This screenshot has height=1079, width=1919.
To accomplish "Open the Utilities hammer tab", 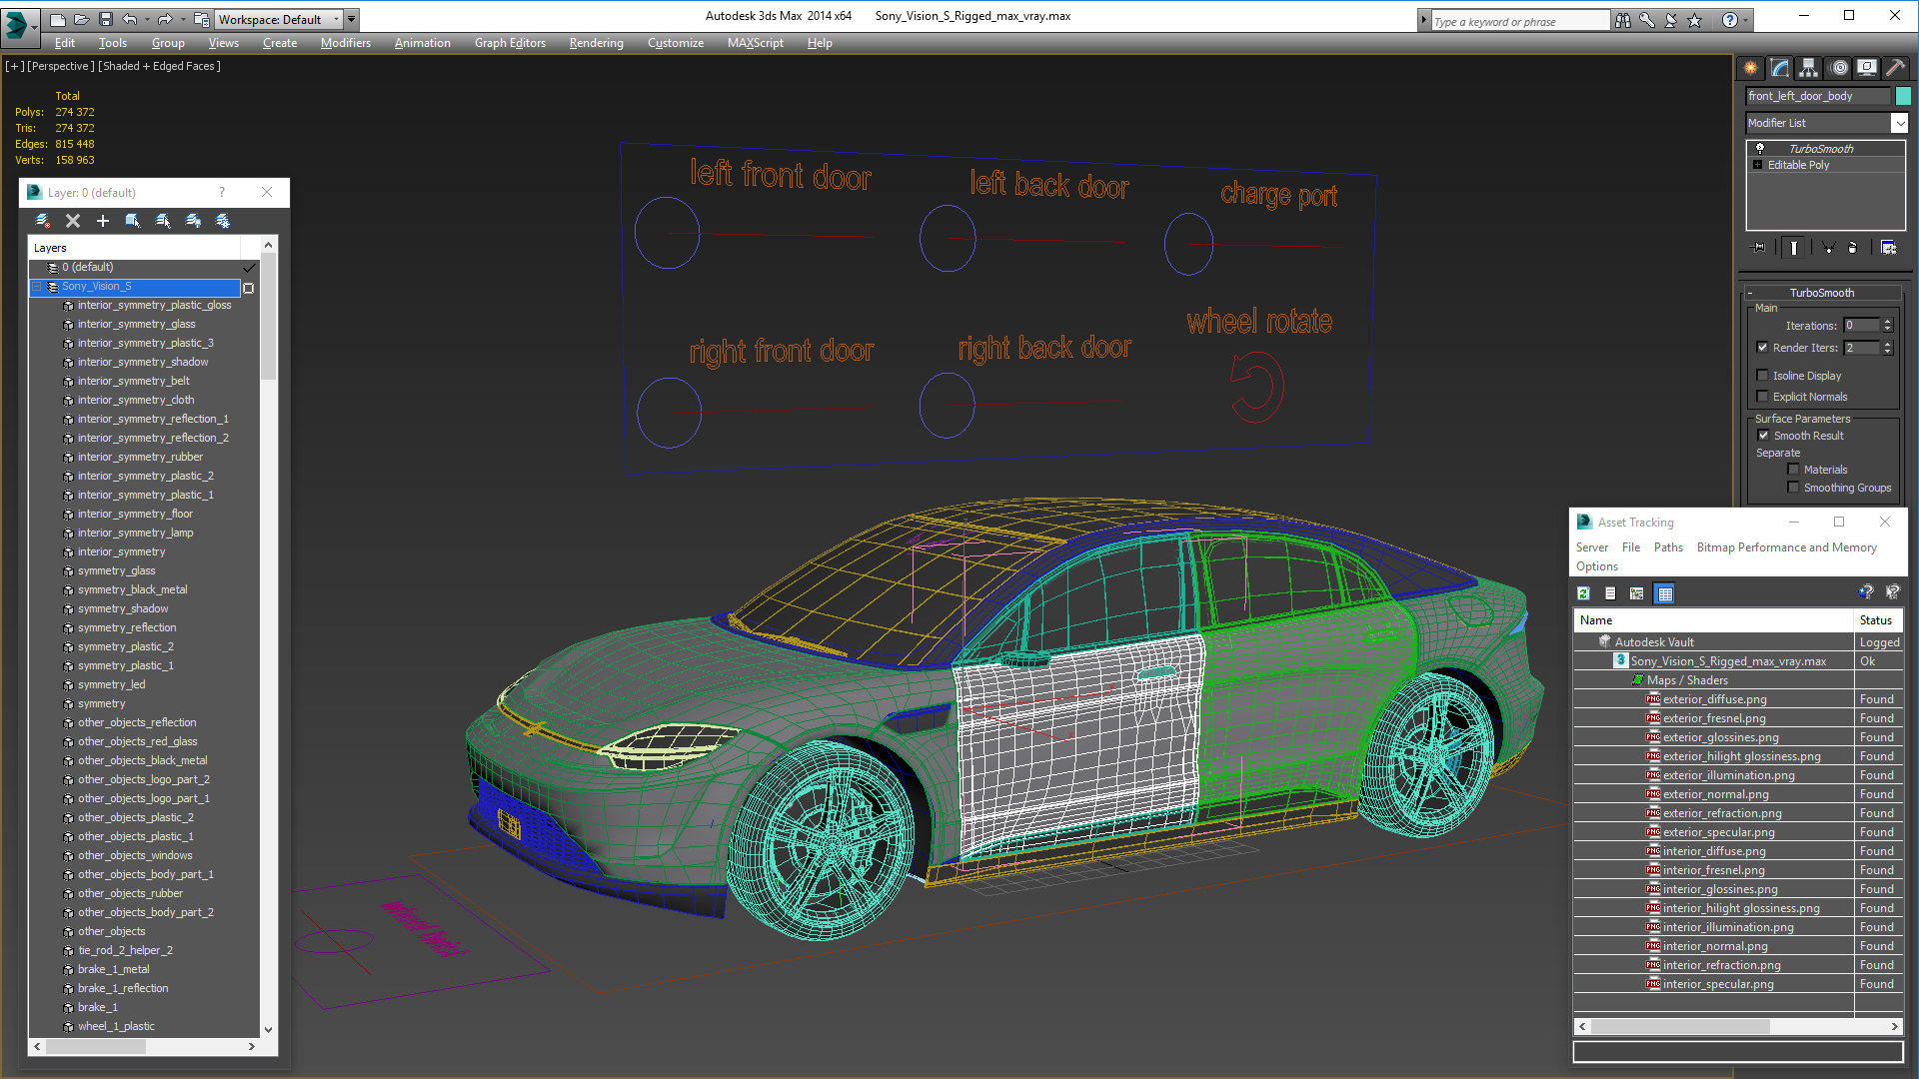I will click(1896, 68).
